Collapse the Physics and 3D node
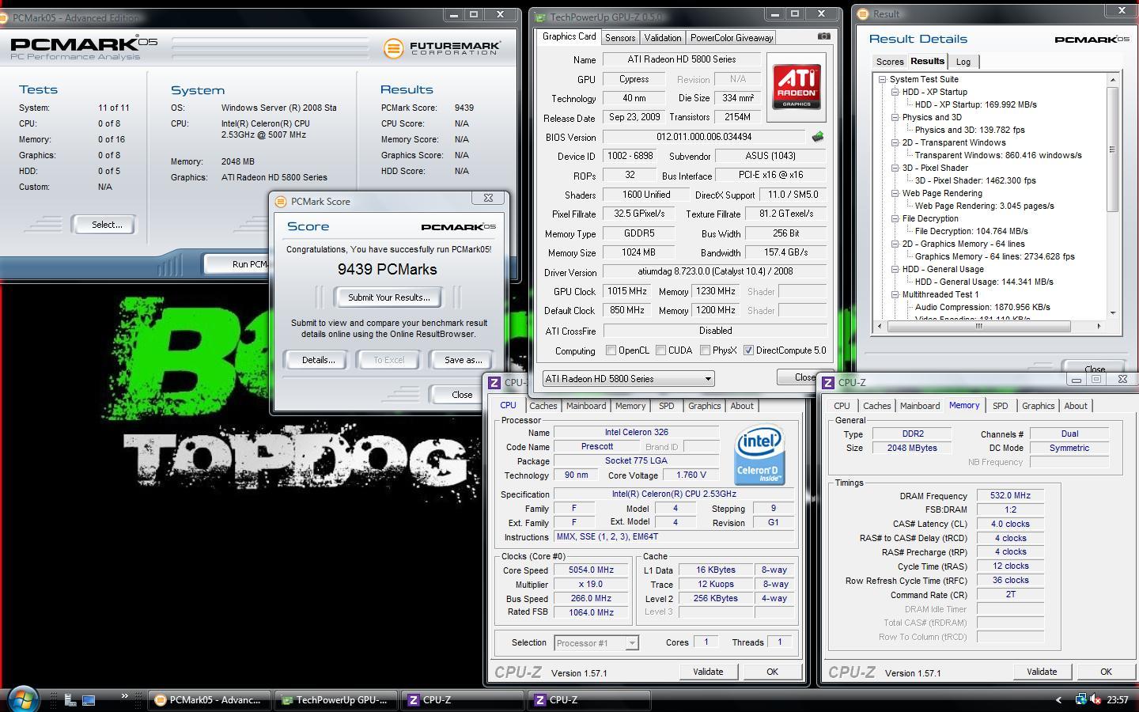The height and width of the screenshot is (712, 1139). 895,117
